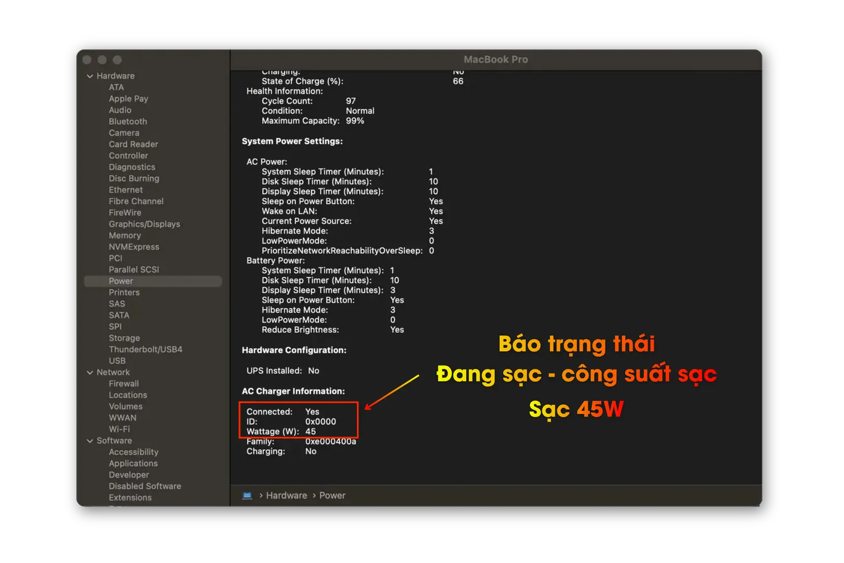
Task: Open PCI in the hardware list
Action: tap(116, 259)
